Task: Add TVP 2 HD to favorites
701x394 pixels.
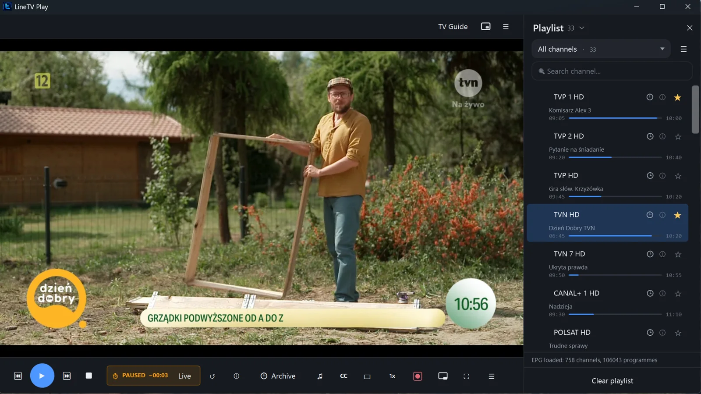Action: (678, 137)
